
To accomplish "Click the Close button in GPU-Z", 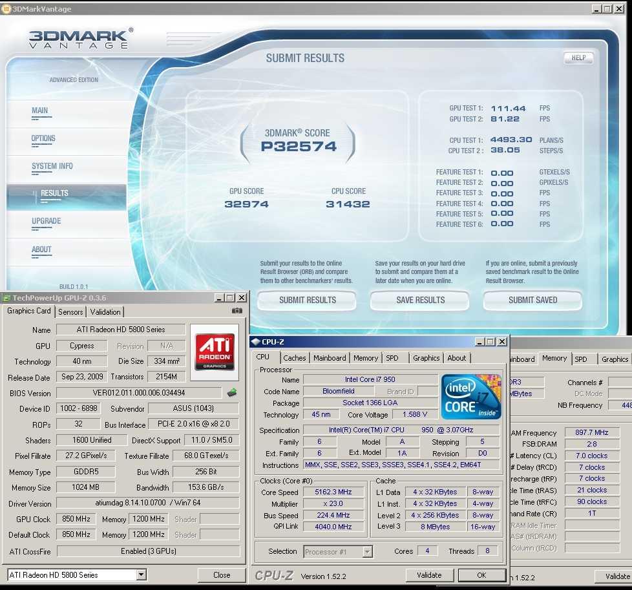I will tap(222, 575).
